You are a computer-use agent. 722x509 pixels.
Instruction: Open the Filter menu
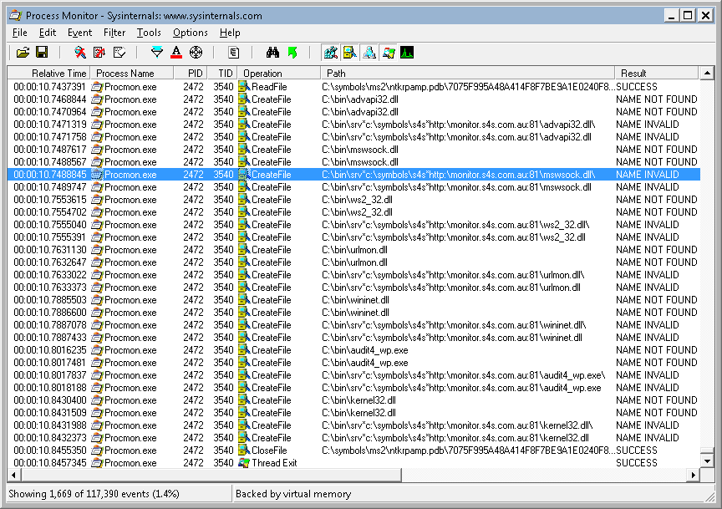click(x=114, y=33)
